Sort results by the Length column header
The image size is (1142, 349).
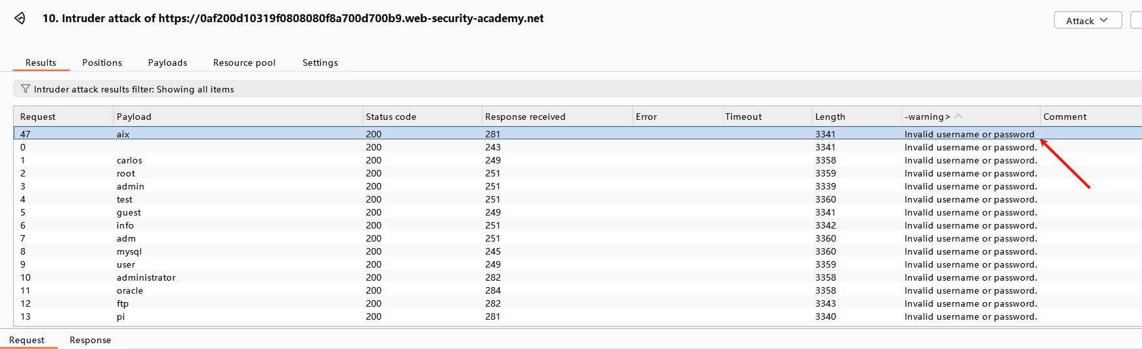[830, 117]
